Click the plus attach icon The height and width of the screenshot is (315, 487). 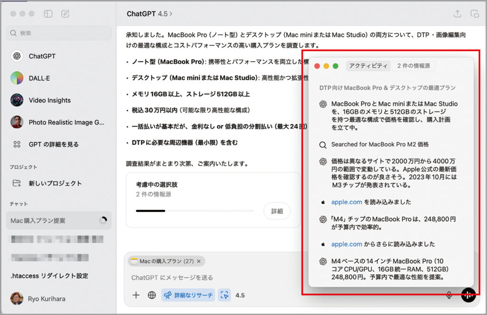click(x=136, y=295)
